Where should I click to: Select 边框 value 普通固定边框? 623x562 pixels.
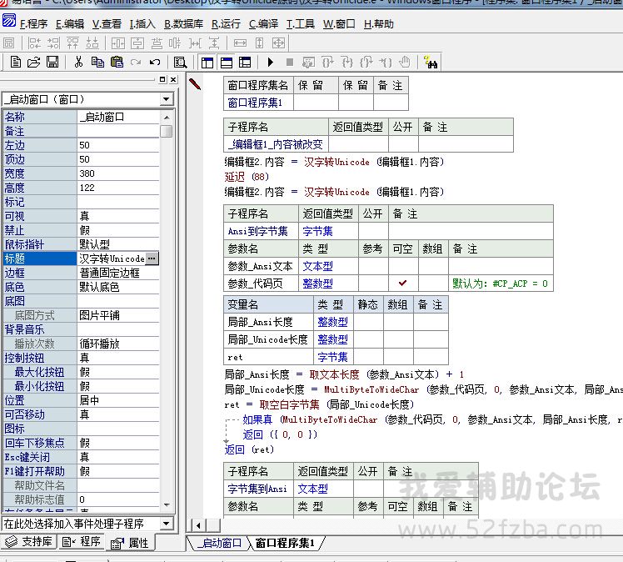pos(118,273)
